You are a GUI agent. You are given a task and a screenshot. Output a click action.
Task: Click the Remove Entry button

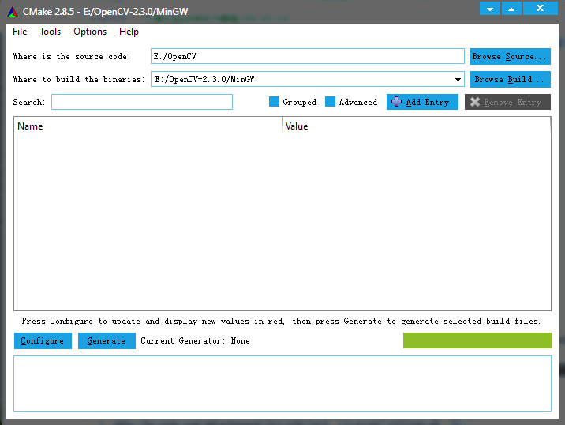point(507,102)
